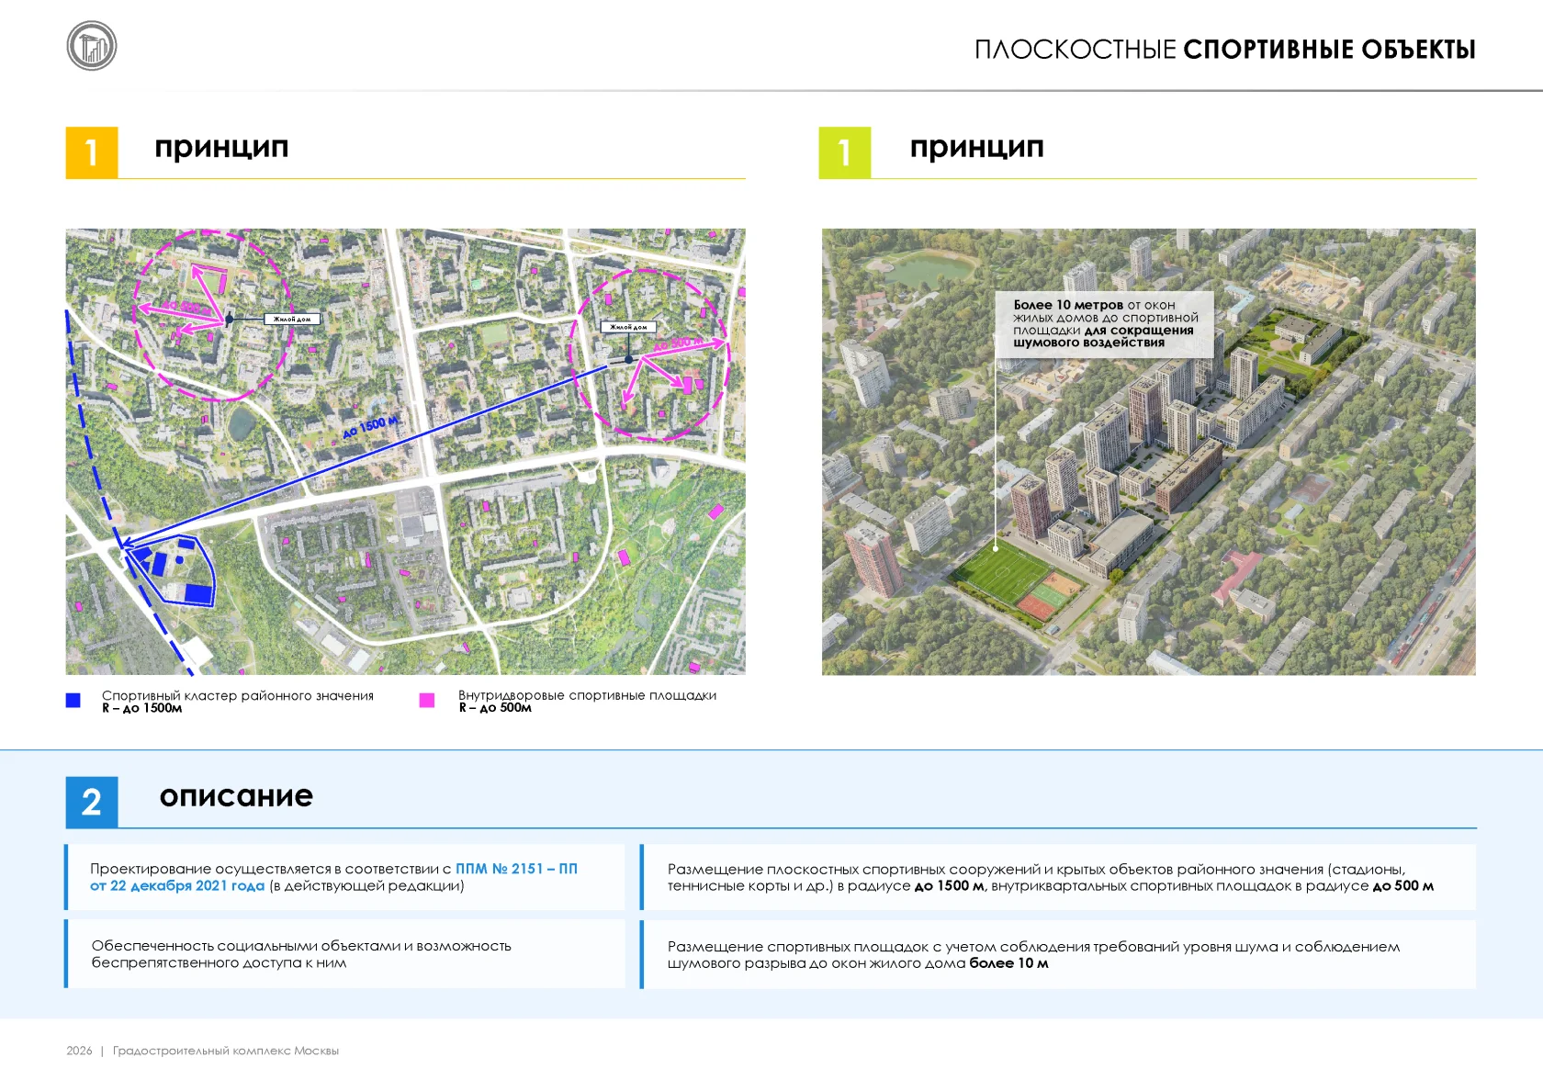Click 'R – до 1500м' legend text
This screenshot has height=1091, width=1543.
[x=142, y=708]
